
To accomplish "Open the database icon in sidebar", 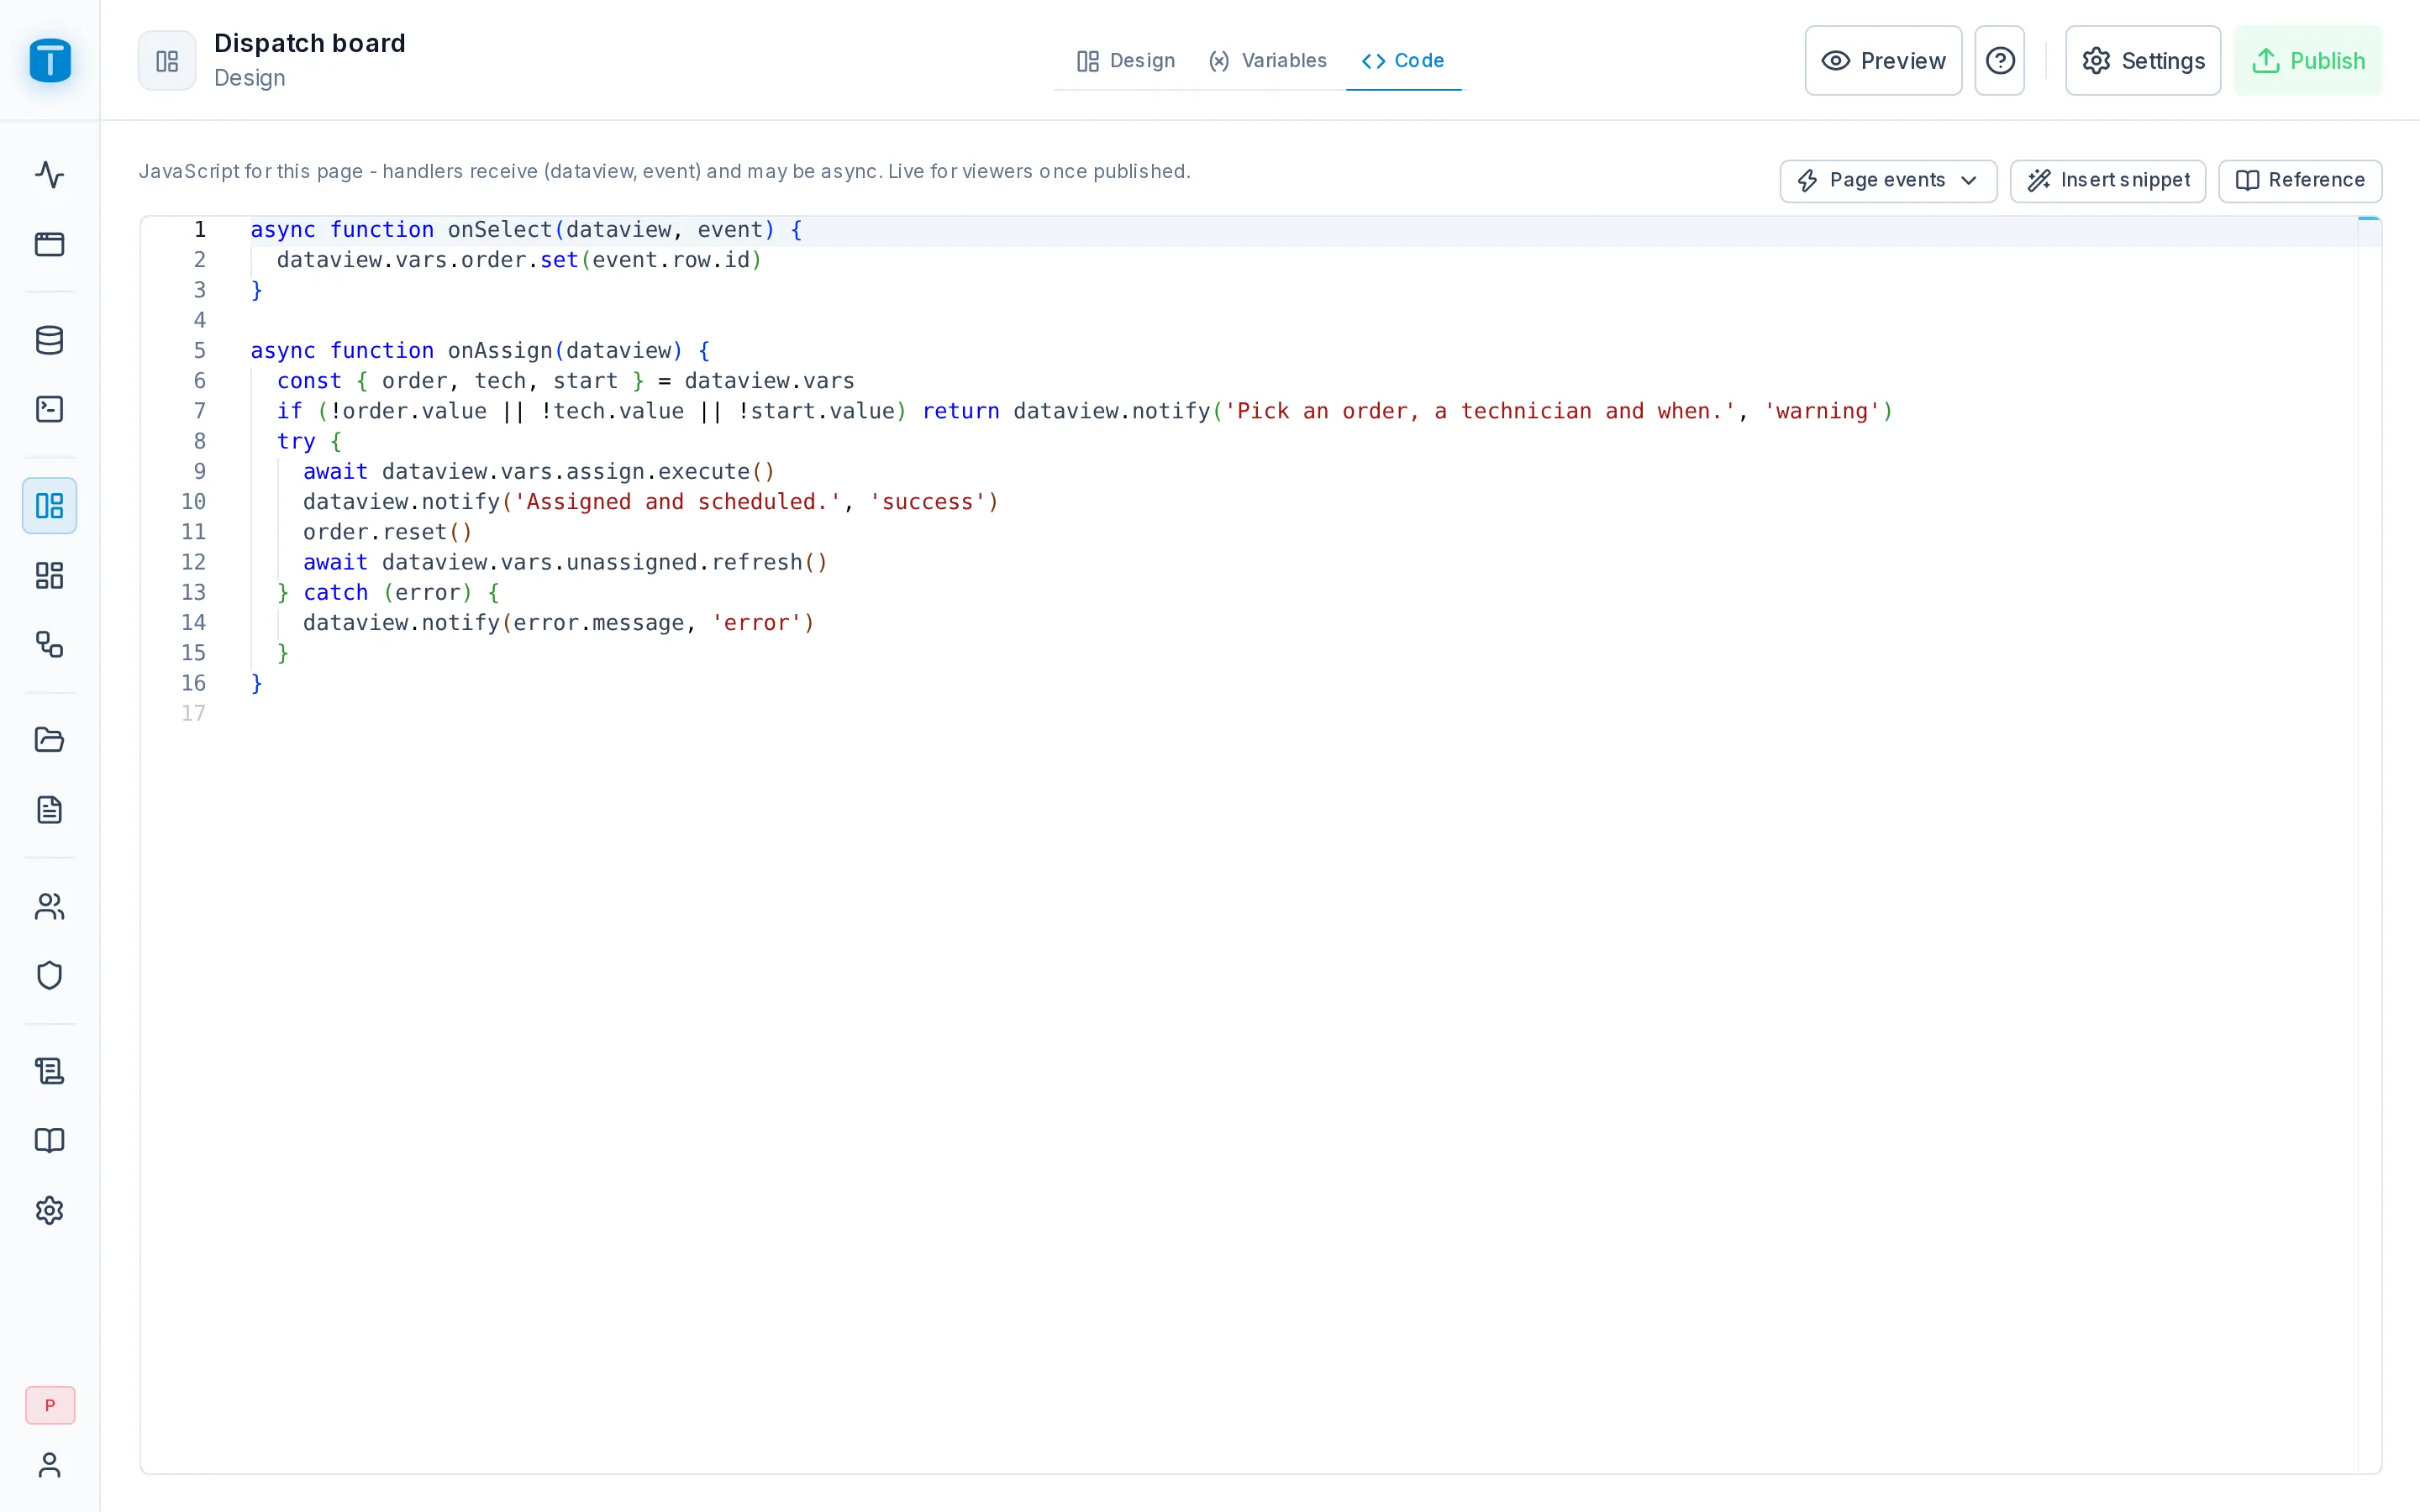I will click(50, 340).
